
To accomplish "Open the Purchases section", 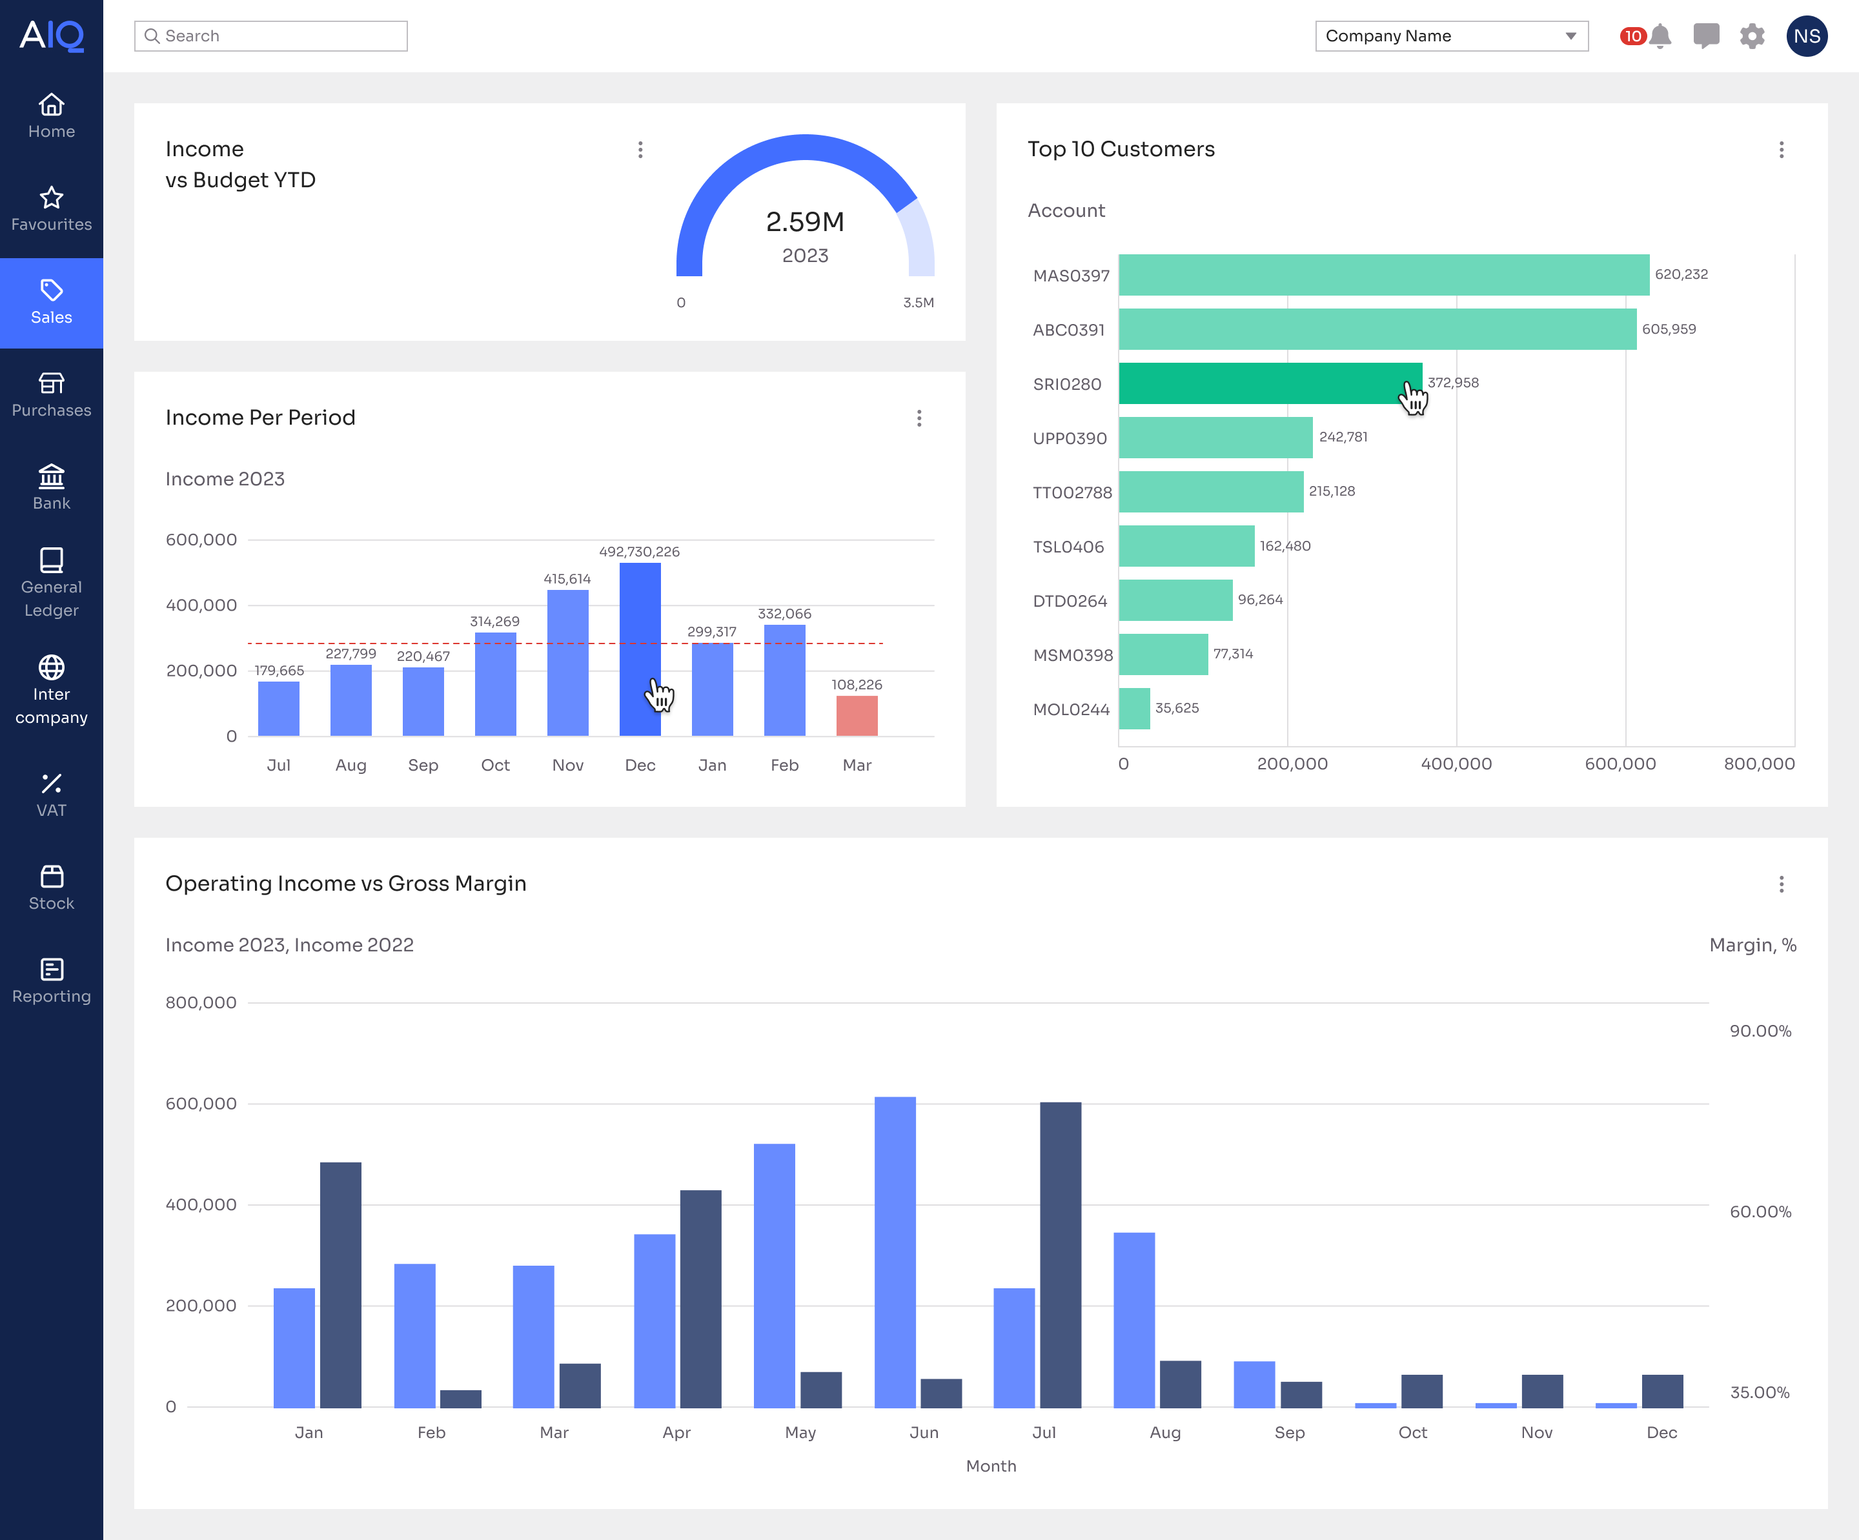I will click(x=52, y=395).
